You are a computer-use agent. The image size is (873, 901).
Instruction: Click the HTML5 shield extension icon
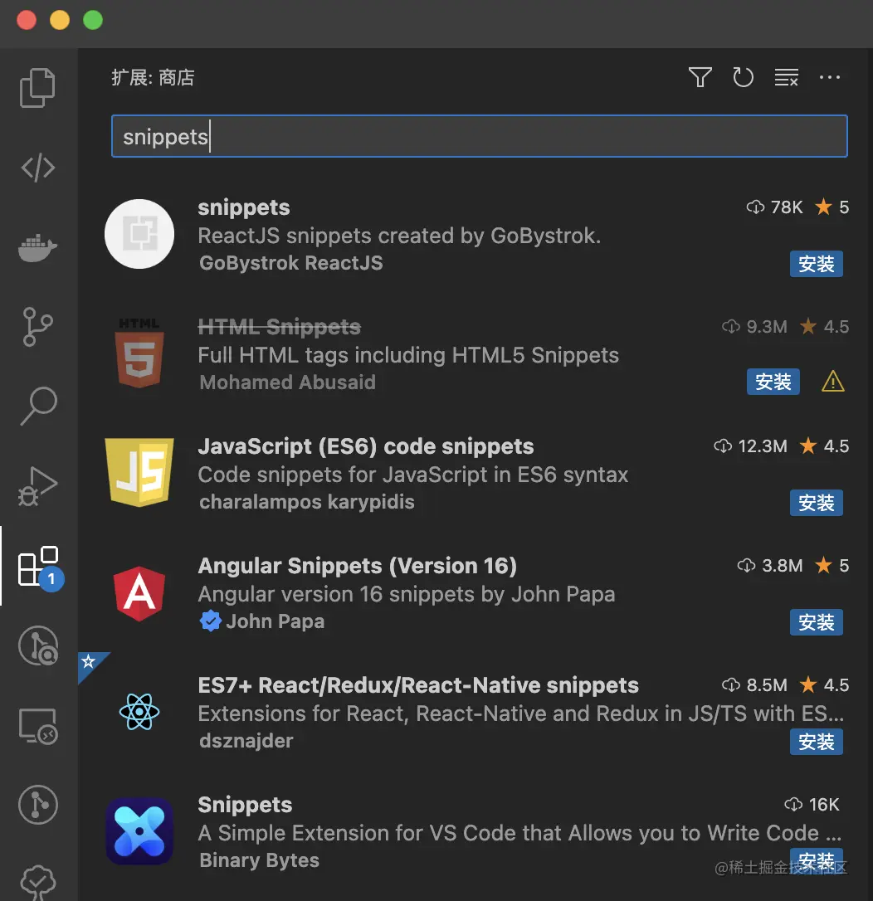pos(139,353)
